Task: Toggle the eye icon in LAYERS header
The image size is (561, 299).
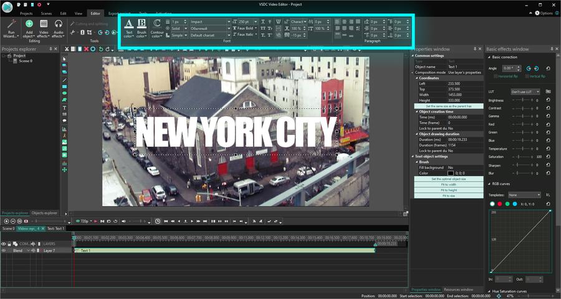Action: [x=4, y=244]
